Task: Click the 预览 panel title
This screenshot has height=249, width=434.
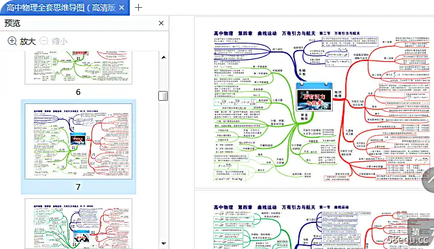Action: (12, 23)
